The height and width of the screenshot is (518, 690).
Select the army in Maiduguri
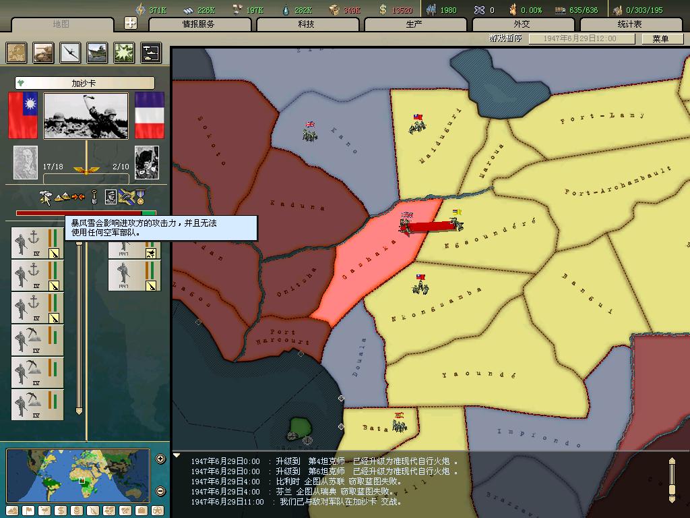(x=417, y=123)
